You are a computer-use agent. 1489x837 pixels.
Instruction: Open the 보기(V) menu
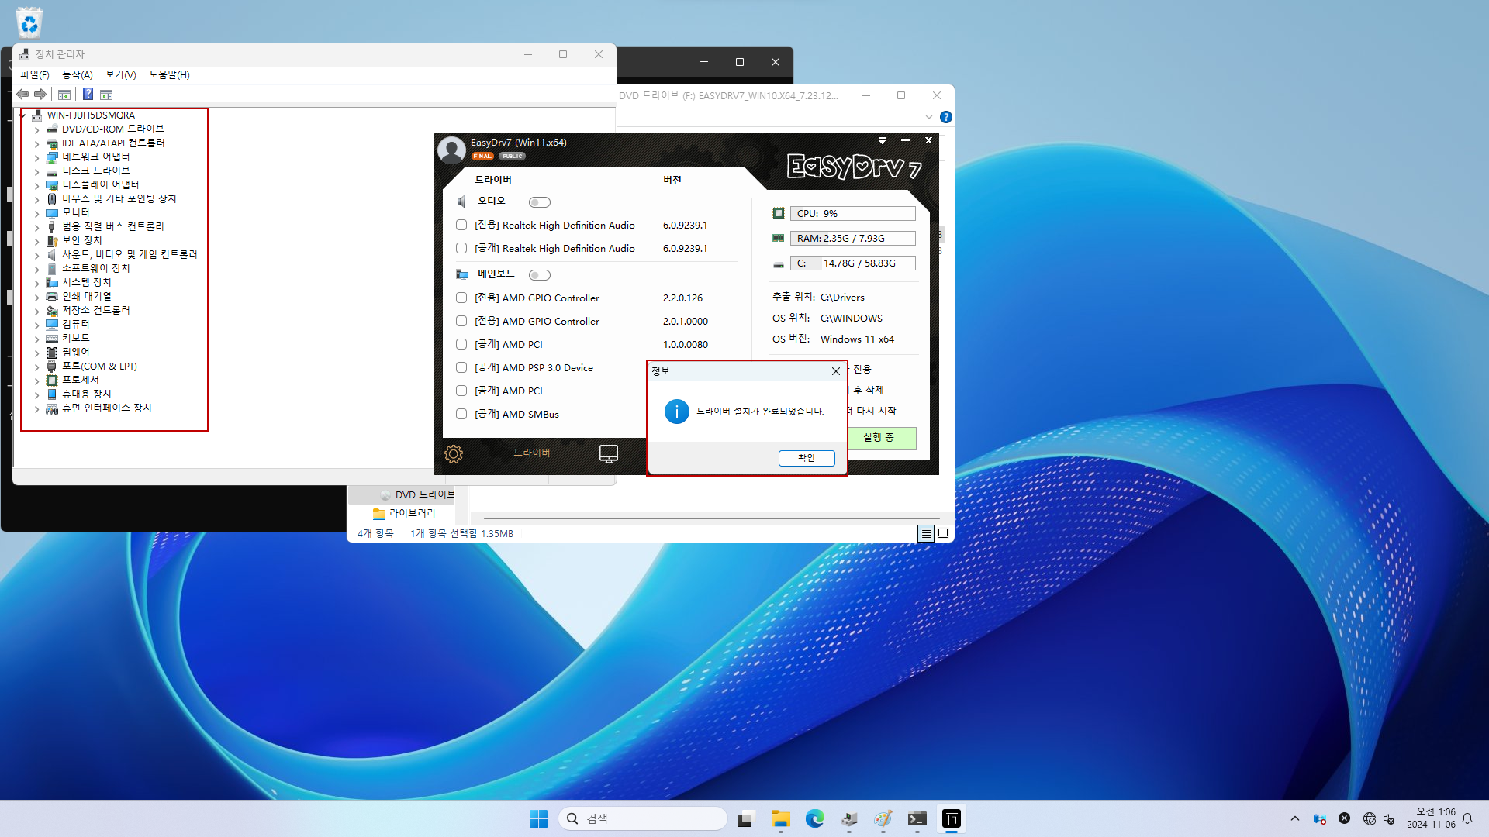pyautogui.click(x=120, y=74)
